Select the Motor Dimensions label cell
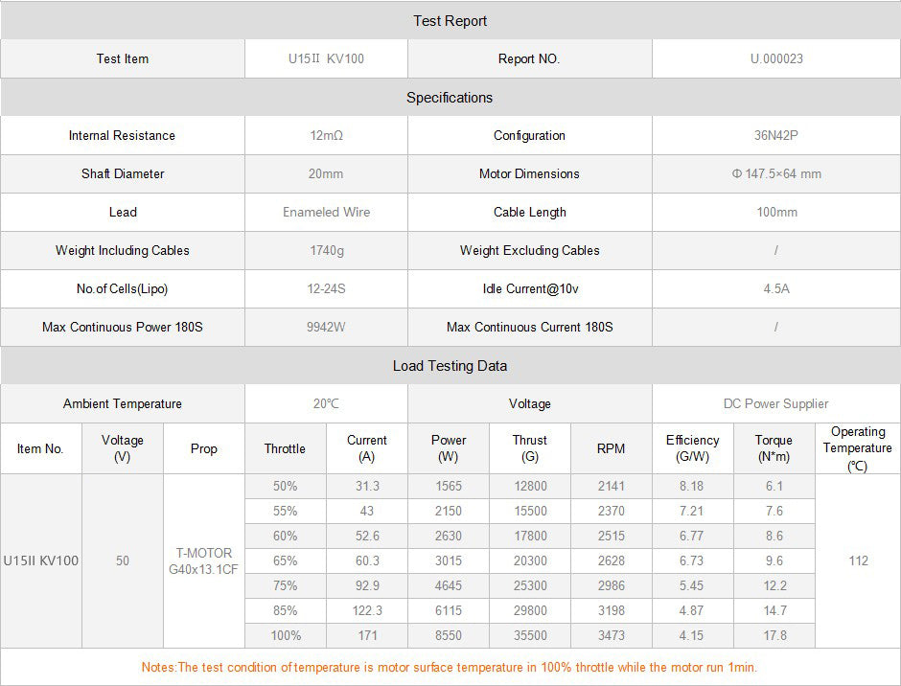The image size is (901, 686). point(529,174)
